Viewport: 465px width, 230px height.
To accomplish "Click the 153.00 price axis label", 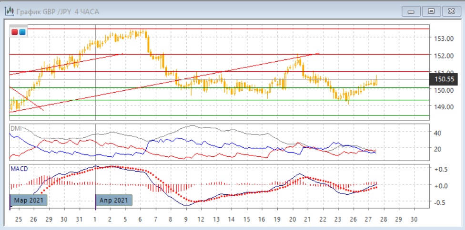I will (441, 38).
